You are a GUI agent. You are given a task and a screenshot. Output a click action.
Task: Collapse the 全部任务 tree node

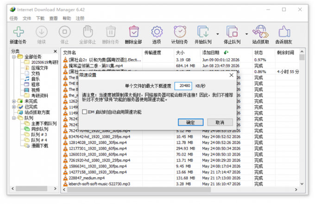13,57
